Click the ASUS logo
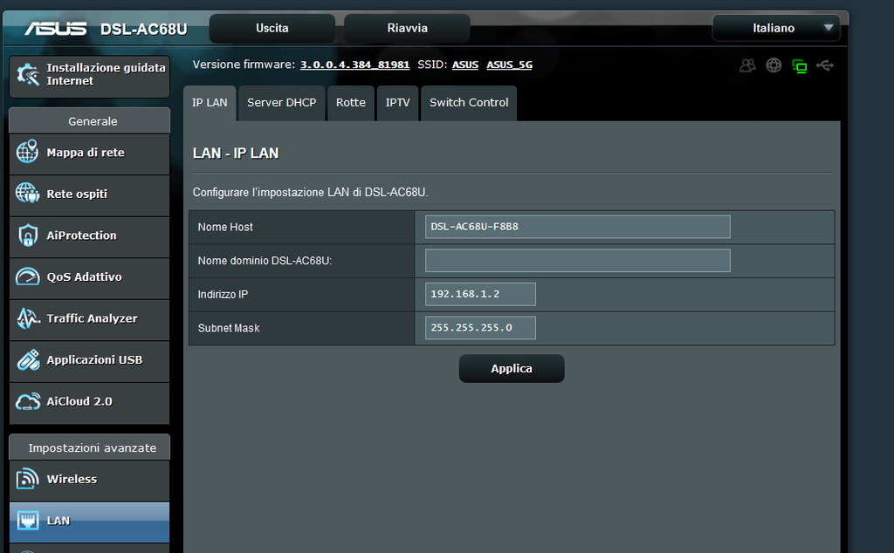 [x=55, y=28]
